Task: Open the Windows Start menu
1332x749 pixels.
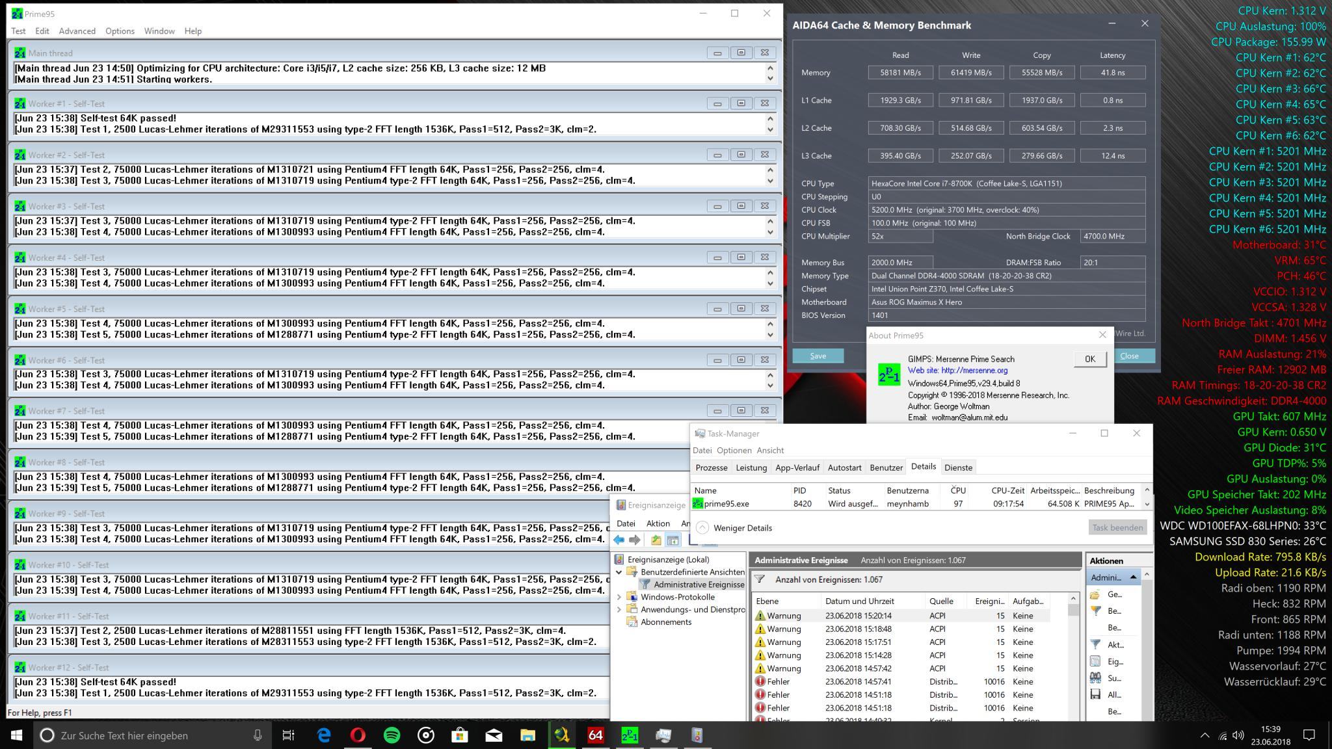Action: 16,735
